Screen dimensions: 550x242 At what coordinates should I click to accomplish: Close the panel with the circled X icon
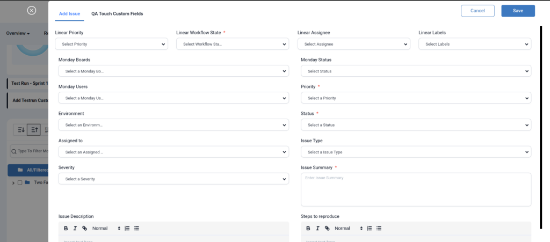point(32,11)
